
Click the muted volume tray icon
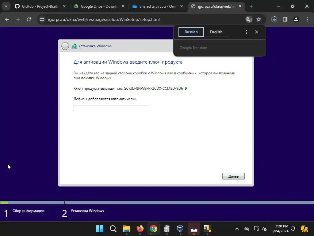click(264, 229)
